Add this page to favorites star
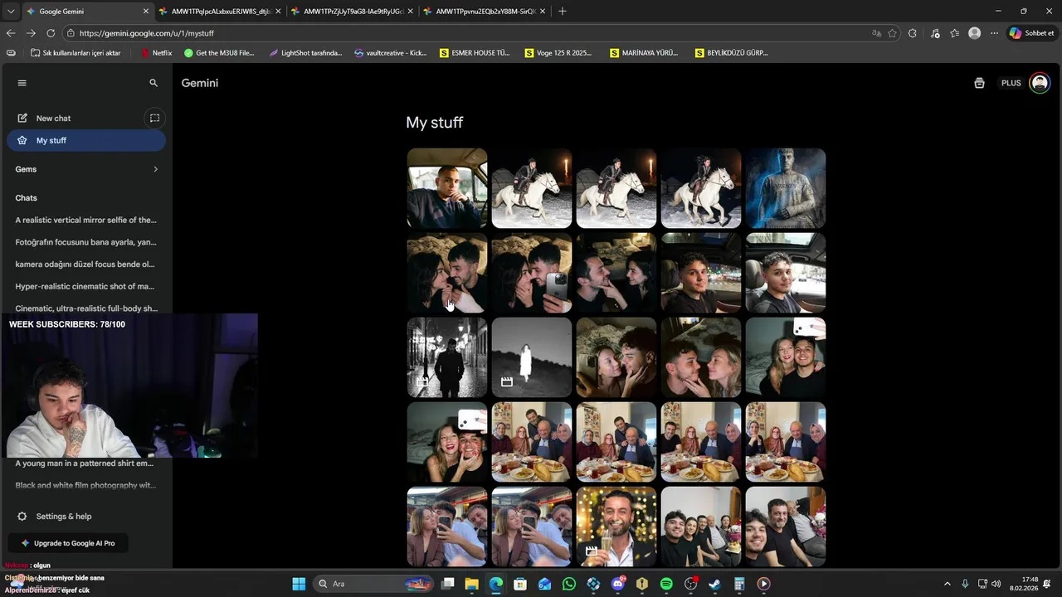 (893, 33)
